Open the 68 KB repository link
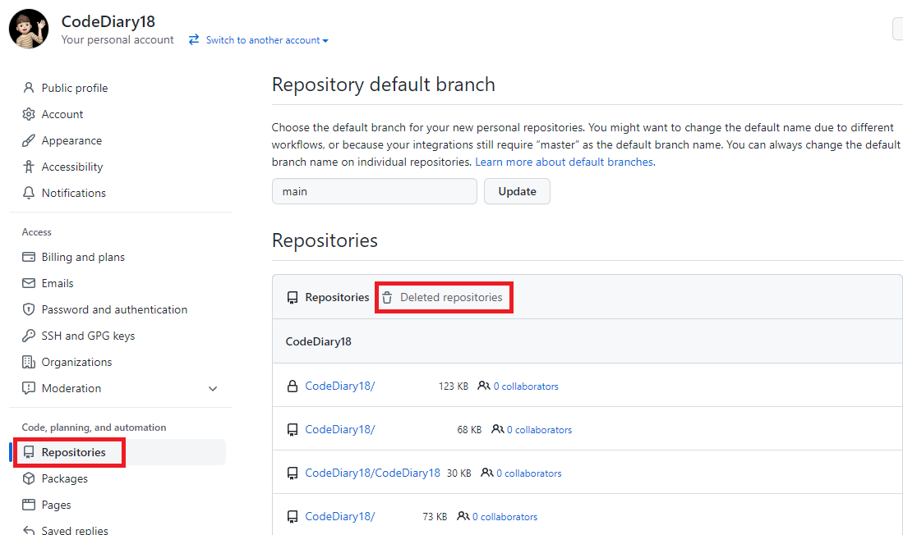This screenshot has width=903, height=535. coord(340,430)
